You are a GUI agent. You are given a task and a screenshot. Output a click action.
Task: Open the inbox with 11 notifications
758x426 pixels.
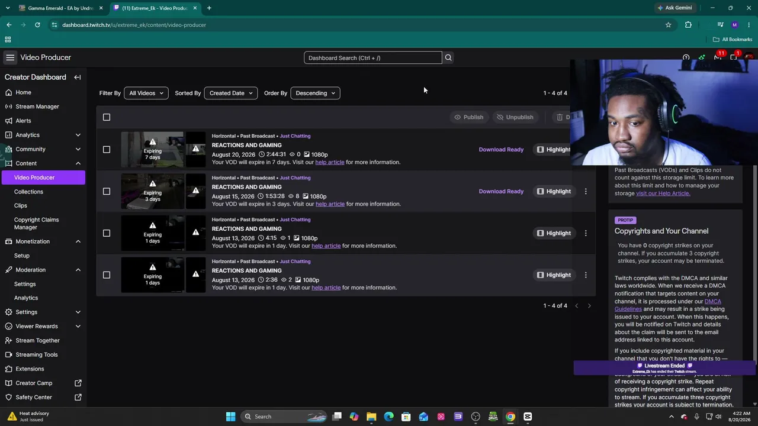(718, 57)
